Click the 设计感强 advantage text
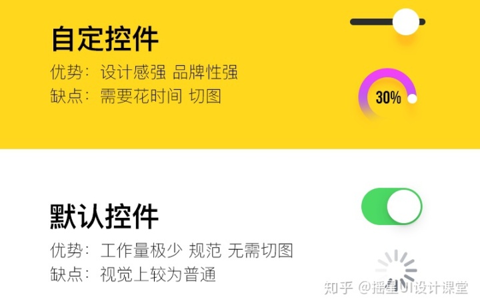 click(x=133, y=72)
